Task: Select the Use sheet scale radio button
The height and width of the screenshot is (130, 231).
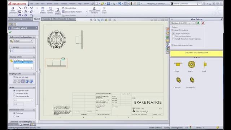Action: [14, 94]
